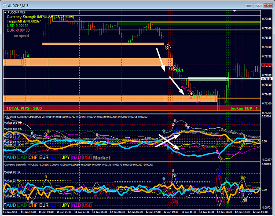Select the 'broken SUP= 1' label
275x216 pixels.
click(x=244, y=109)
